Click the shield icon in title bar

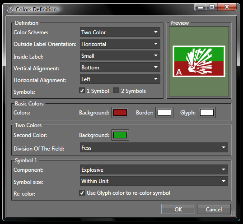click(x=10, y=9)
